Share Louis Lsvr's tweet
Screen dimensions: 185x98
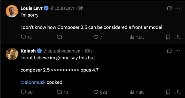[x=178, y=37]
